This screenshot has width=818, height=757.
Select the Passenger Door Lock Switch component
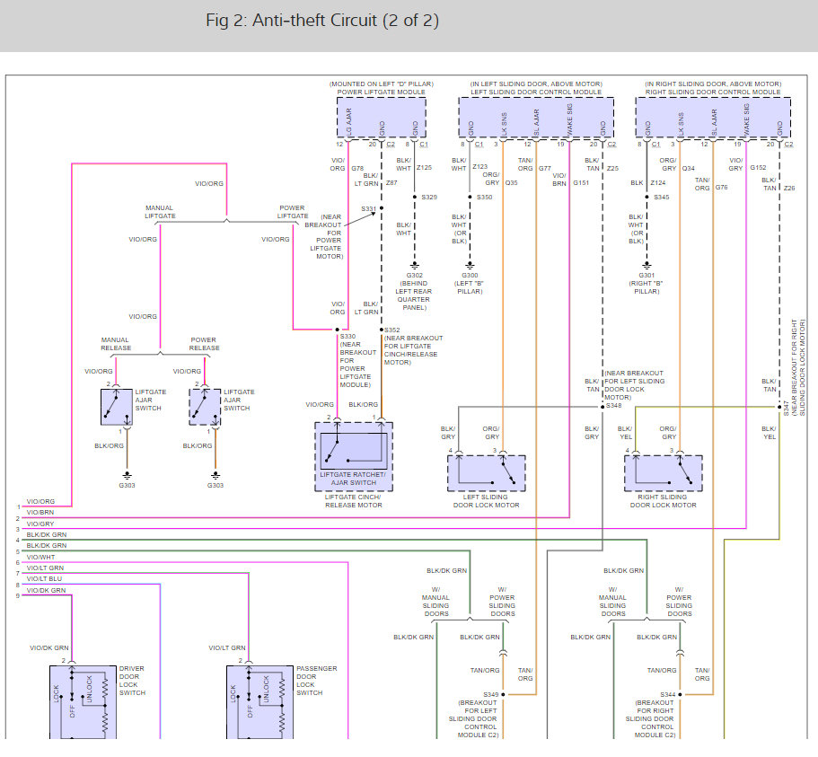click(259, 701)
